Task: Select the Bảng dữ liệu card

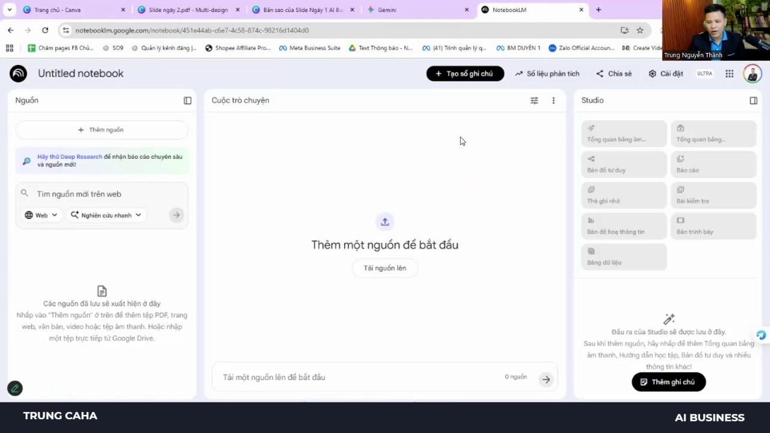Action: coord(624,256)
